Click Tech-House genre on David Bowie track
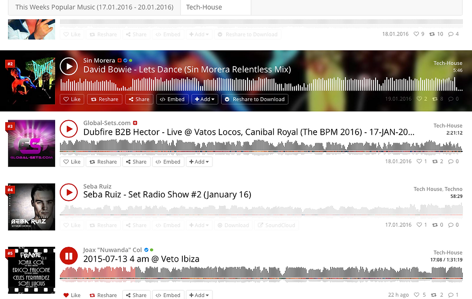The width and height of the screenshot is (472, 299). pyautogui.click(x=448, y=63)
